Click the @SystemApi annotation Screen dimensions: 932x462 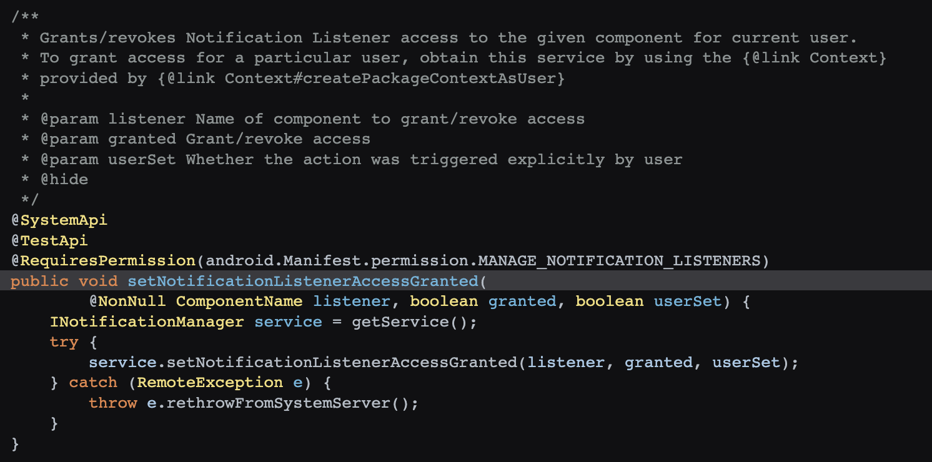59,220
